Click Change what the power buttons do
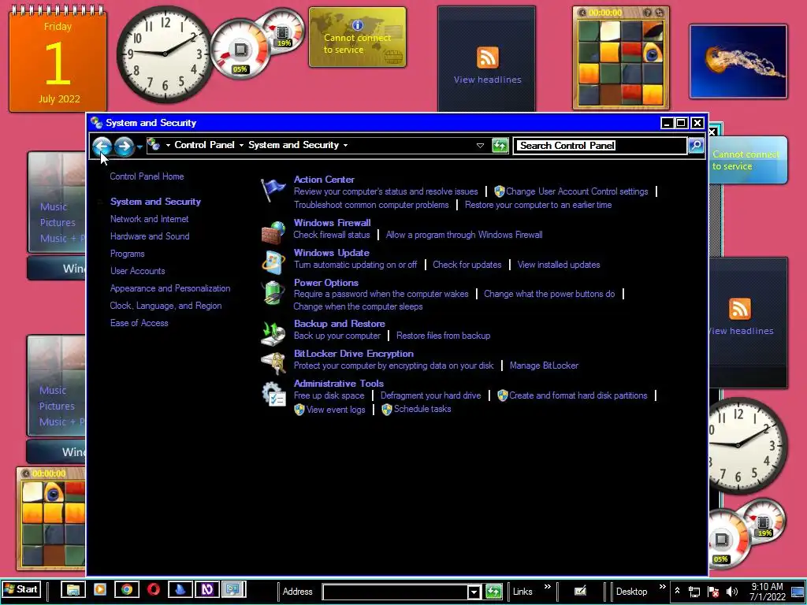 549,294
